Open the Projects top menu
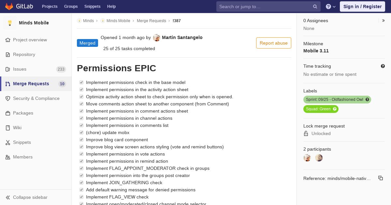391x205 pixels. tap(50, 7)
